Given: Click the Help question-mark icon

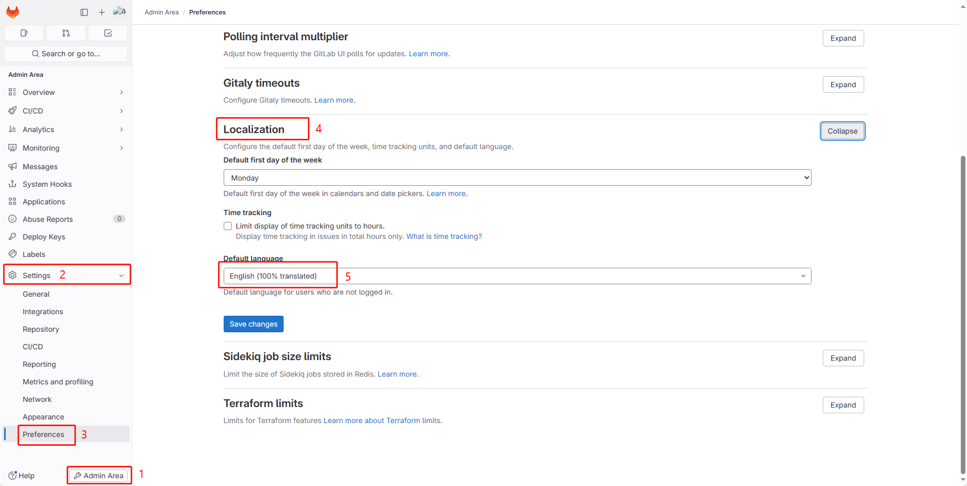Looking at the screenshot, I should [13, 476].
